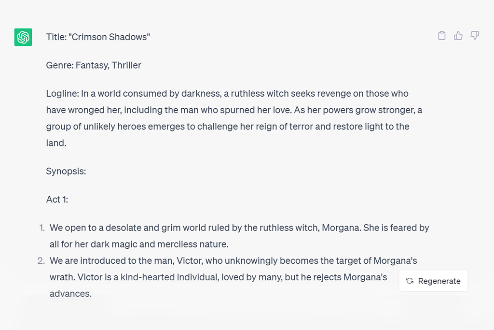Click the list number 1 marker
The height and width of the screenshot is (330, 494).
point(41,228)
